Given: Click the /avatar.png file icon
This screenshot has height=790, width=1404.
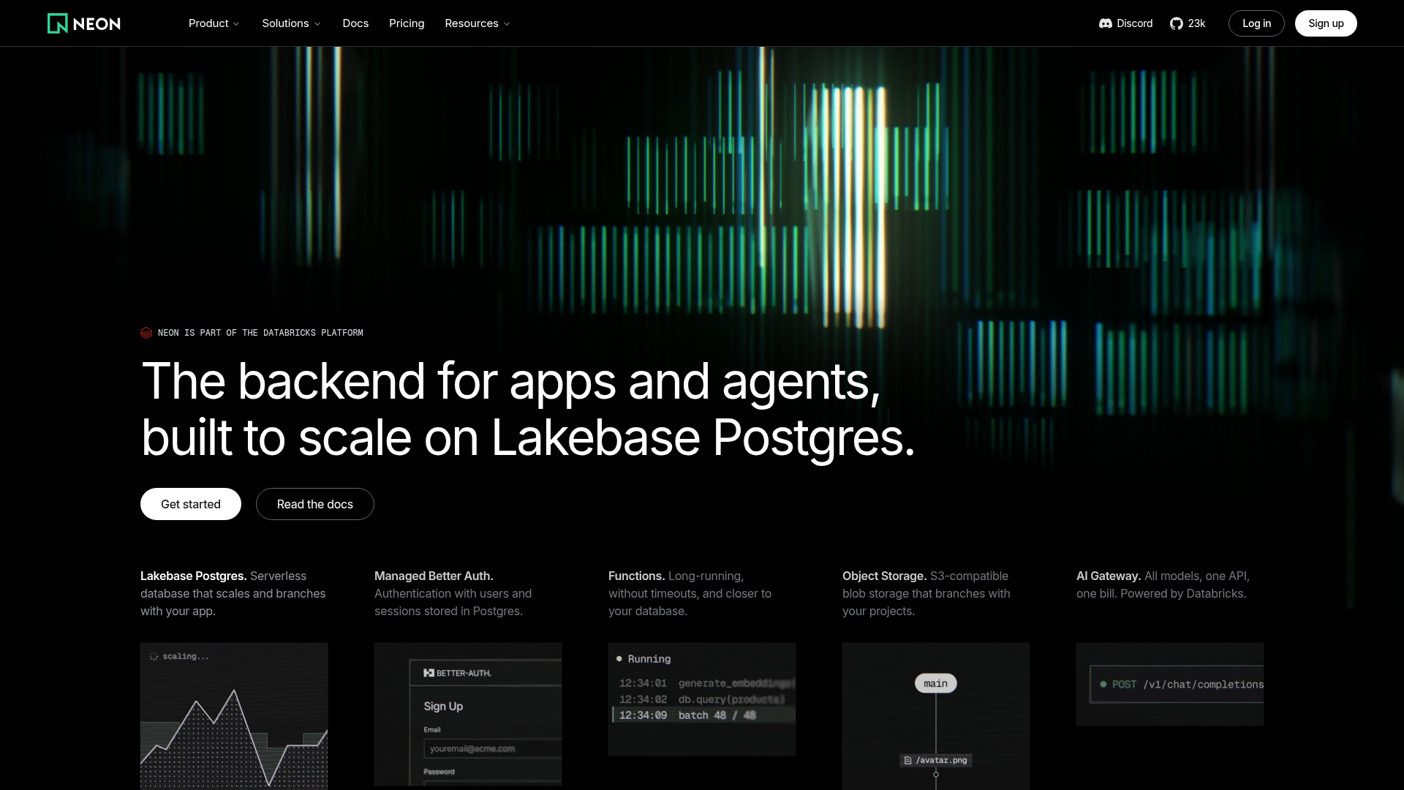Looking at the screenshot, I should click(x=907, y=761).
